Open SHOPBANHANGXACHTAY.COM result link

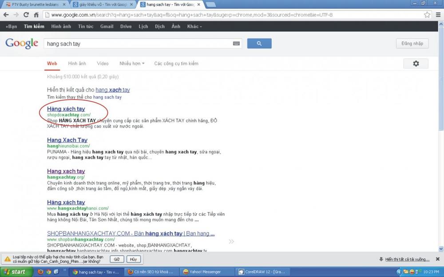pos(131,234)
